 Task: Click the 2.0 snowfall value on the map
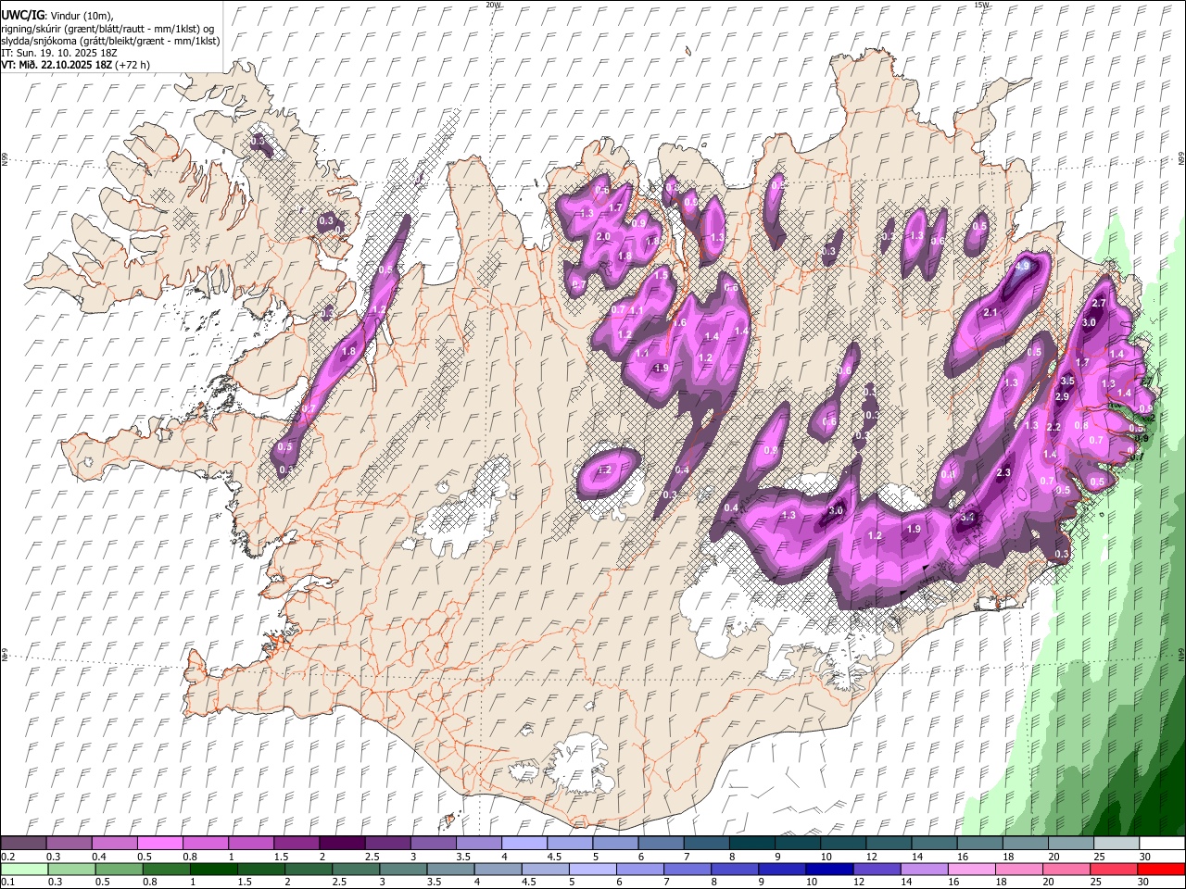(603, 237)
